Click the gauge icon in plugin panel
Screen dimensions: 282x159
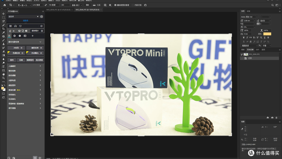coord(15,26)
